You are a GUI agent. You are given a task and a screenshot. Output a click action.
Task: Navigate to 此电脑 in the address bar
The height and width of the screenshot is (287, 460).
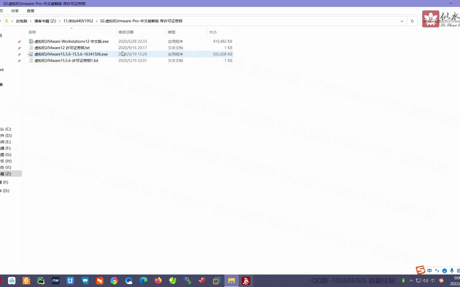tap(22, 21)
